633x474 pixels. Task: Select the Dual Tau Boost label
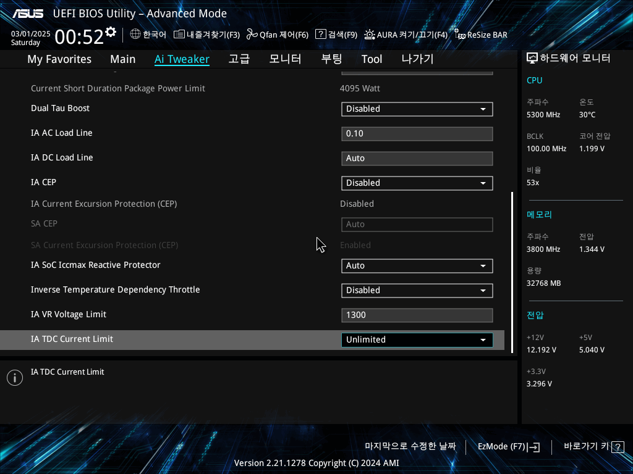[x=60, y=108]
